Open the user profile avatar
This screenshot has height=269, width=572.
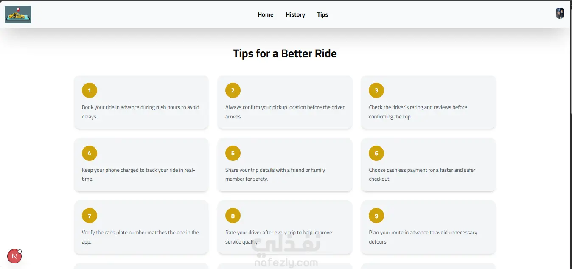[x=560, y=13]
